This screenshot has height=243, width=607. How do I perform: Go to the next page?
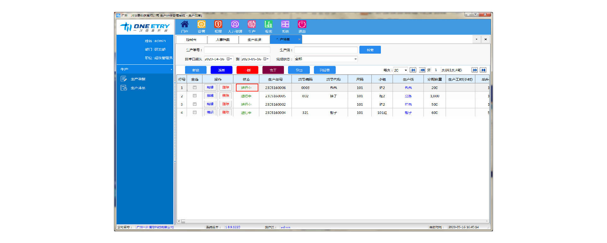475,70
